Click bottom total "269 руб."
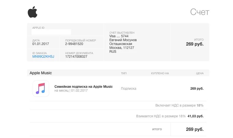Viewport: 233px width, 138px height. pos(195,129)
